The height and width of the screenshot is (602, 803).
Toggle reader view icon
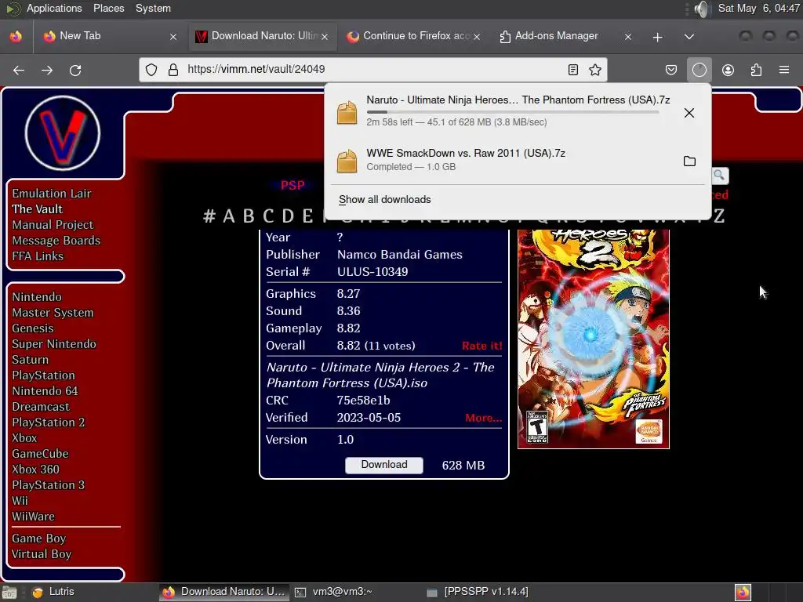coord(573,70)
